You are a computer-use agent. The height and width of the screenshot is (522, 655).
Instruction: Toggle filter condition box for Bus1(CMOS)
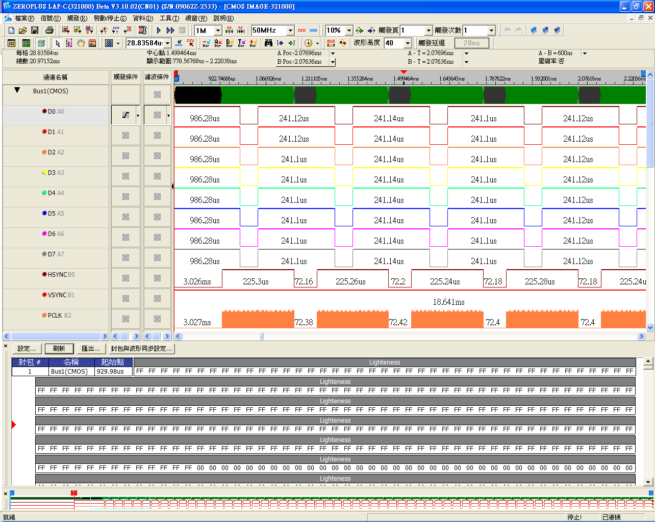[158, 95]
